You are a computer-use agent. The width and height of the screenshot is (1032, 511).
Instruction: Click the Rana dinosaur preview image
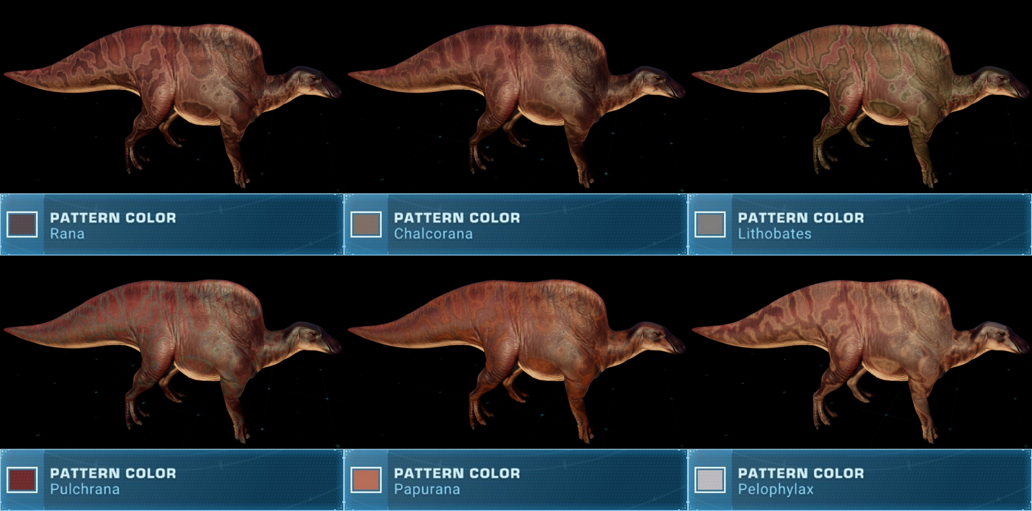(x=172, y=105)
